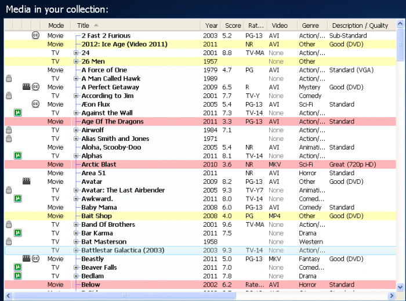Expand the Airwolf series node
406x301 pixels.
[76, 130]
